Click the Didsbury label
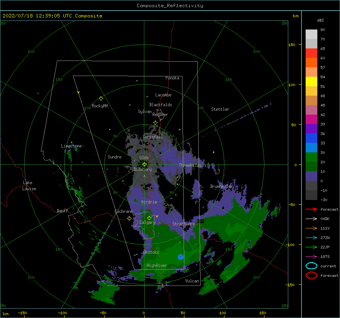The height and width of the screenshot is (318, 340). point(143,169)
